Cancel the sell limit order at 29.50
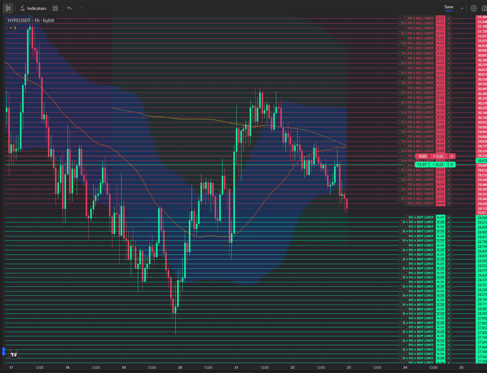This screenshot has width=487, height=373. pos(449,180)
